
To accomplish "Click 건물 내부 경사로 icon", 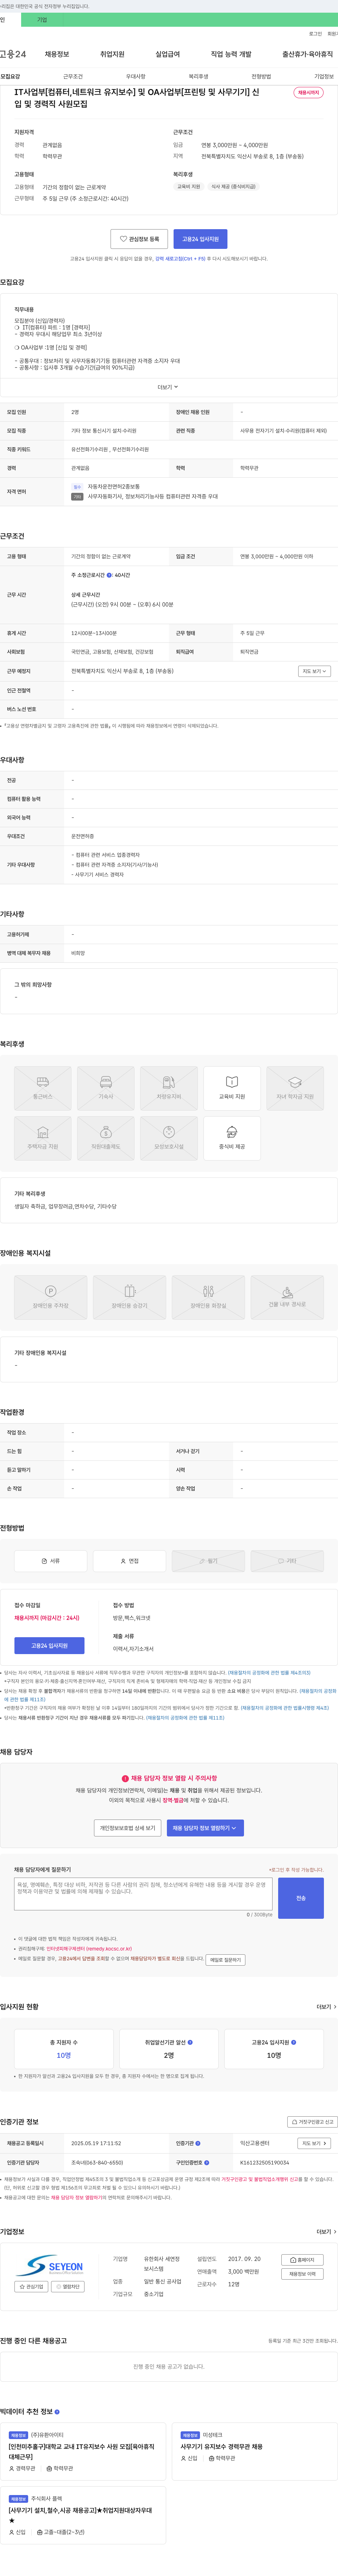I will 287,1297.
